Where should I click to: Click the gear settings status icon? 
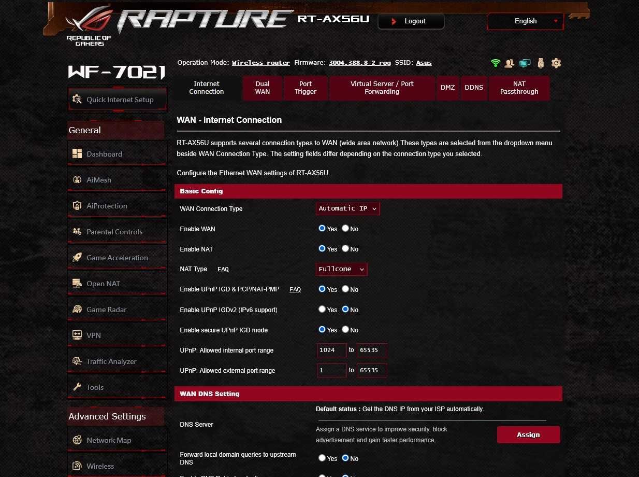(556, 63)
